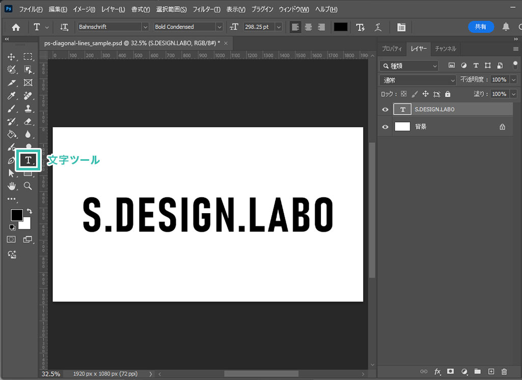Select the Crop tool
522x380 pixels.
click(11, 83)
